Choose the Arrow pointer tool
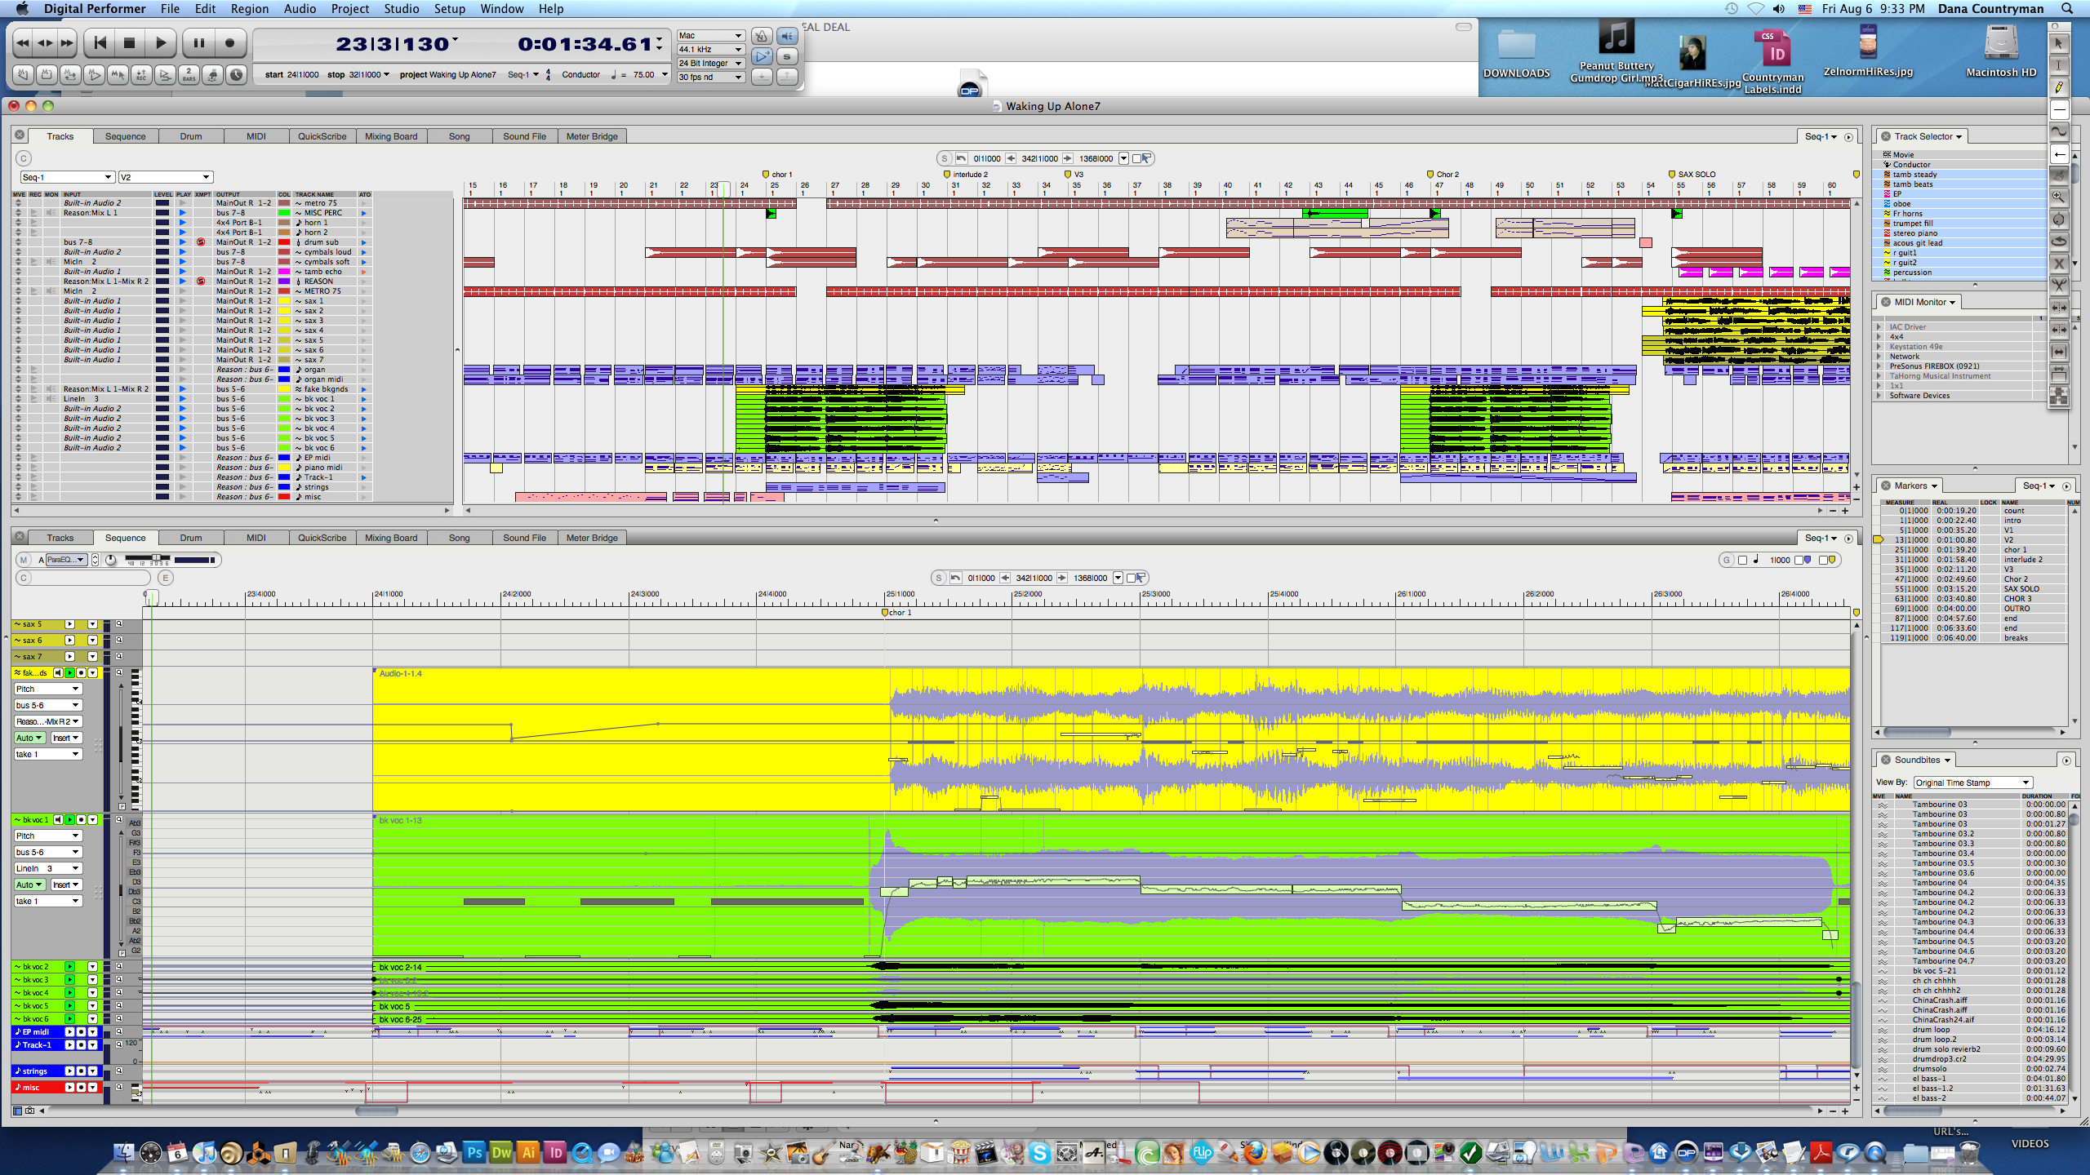Image resolution: width=2090 pixels, height=1175 pixels. (x=2059, y=43)
